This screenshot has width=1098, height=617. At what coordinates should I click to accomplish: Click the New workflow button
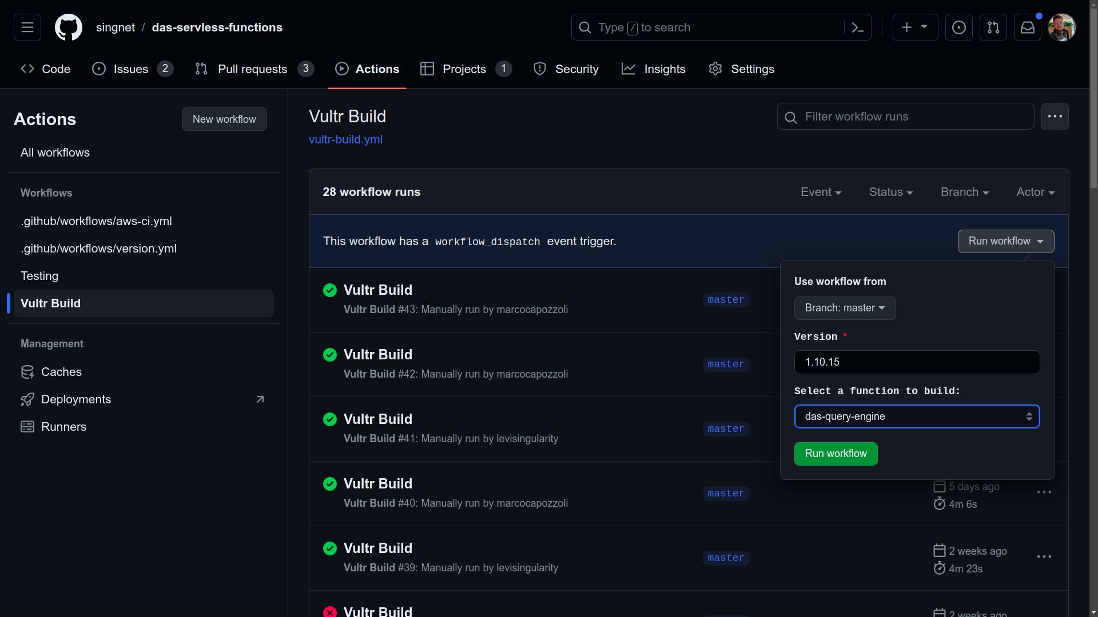point(224,119)
